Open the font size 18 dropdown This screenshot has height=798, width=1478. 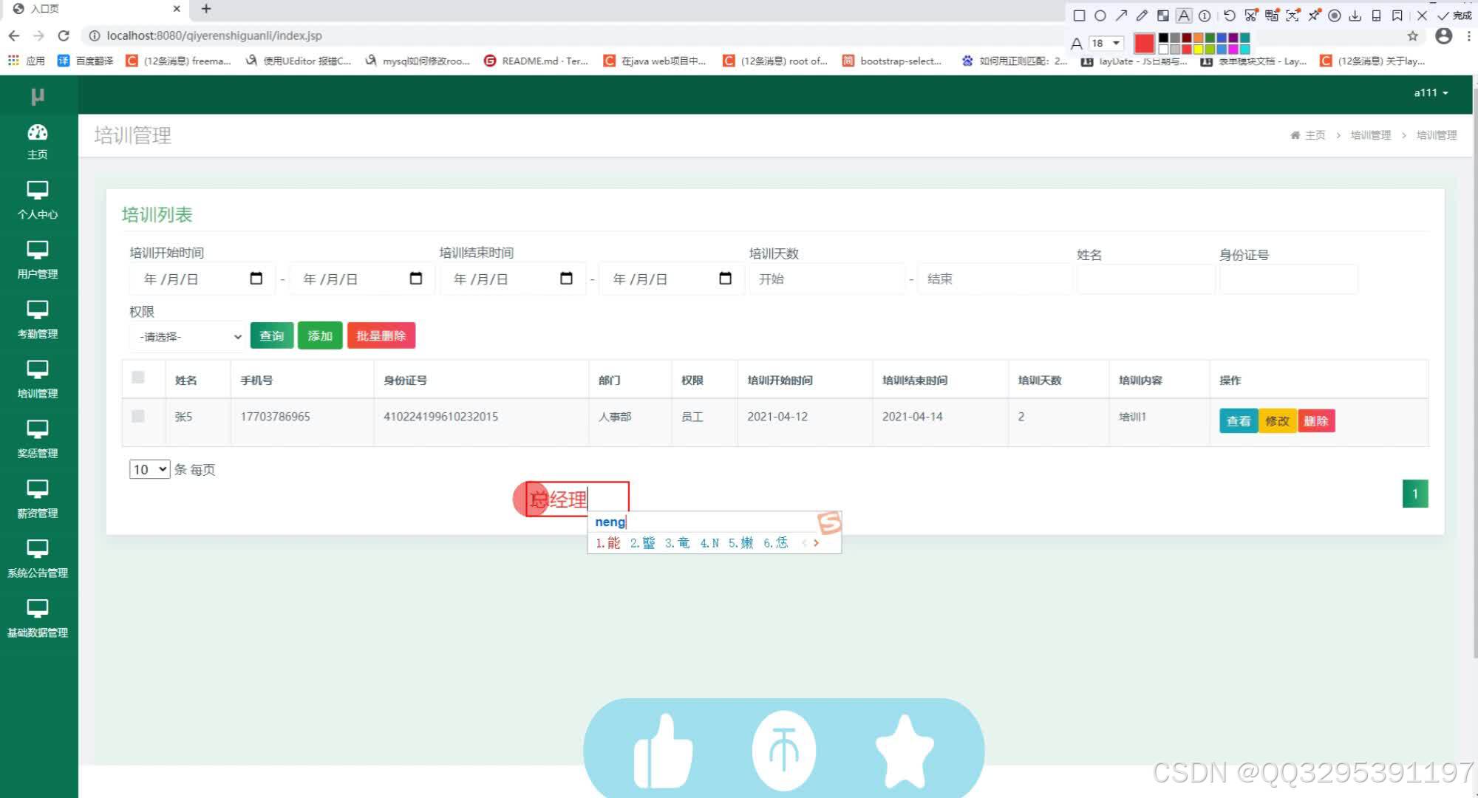click(x=1106, y=43)
